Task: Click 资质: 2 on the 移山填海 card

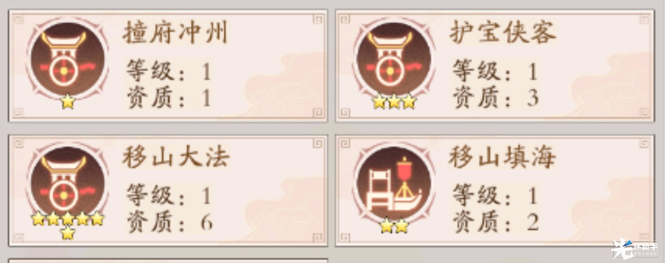Action: click(495, 222)
